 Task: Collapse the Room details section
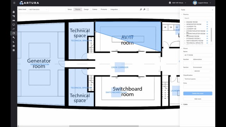tap(182, 48)
